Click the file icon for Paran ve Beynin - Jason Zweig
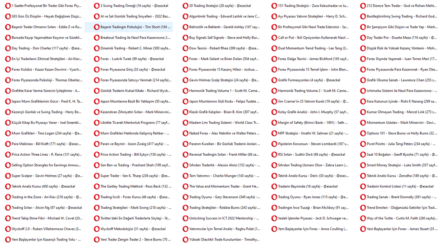The height and width of the screenshot is (245, 445). (97, 144)
